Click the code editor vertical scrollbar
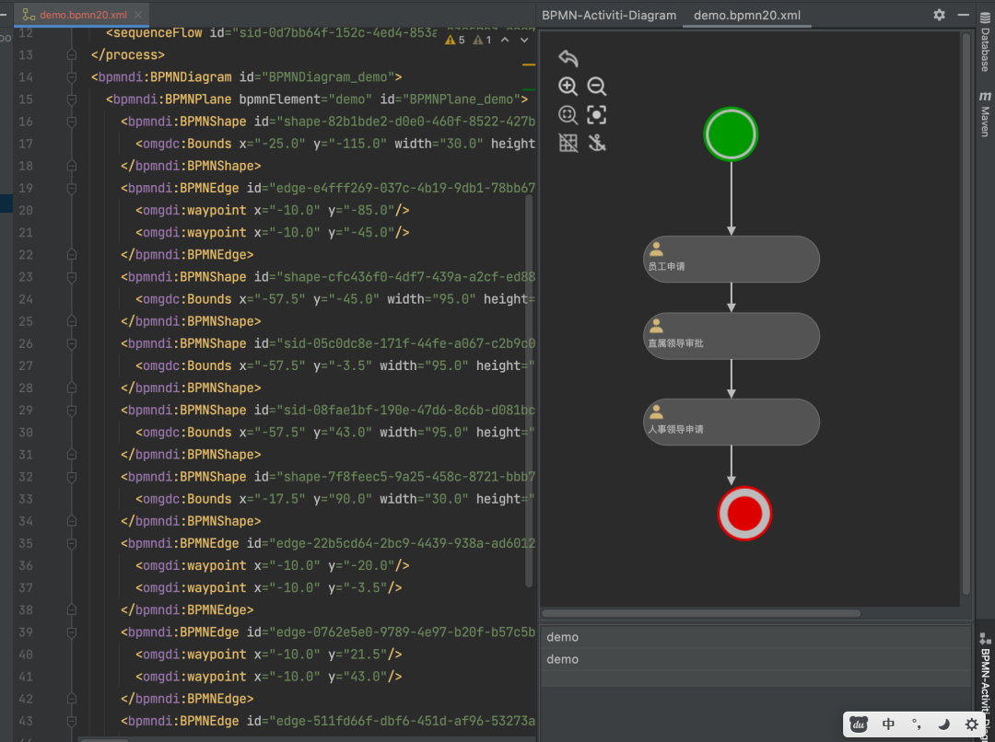Viewport: 995px width, 742px height. 529,391
